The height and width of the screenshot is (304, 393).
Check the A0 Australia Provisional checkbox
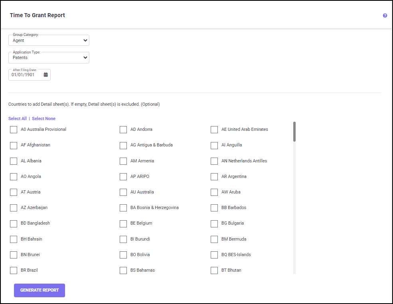tap(14, 130)
